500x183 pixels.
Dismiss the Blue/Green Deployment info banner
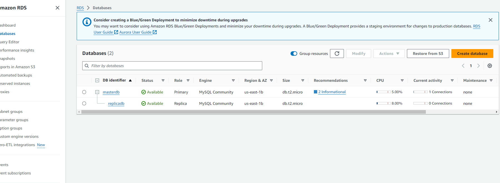pyautogui.click(x=490, y=20)
